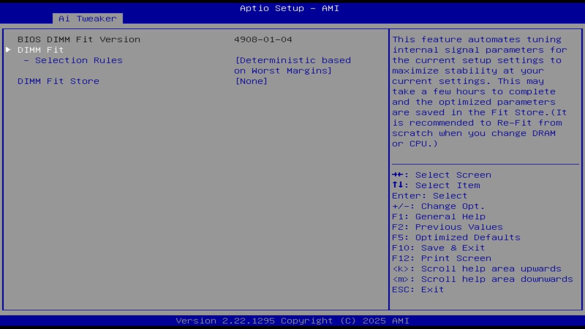Click the None value for DIMM Fit Store
The image size is (585, 329).
251,81
